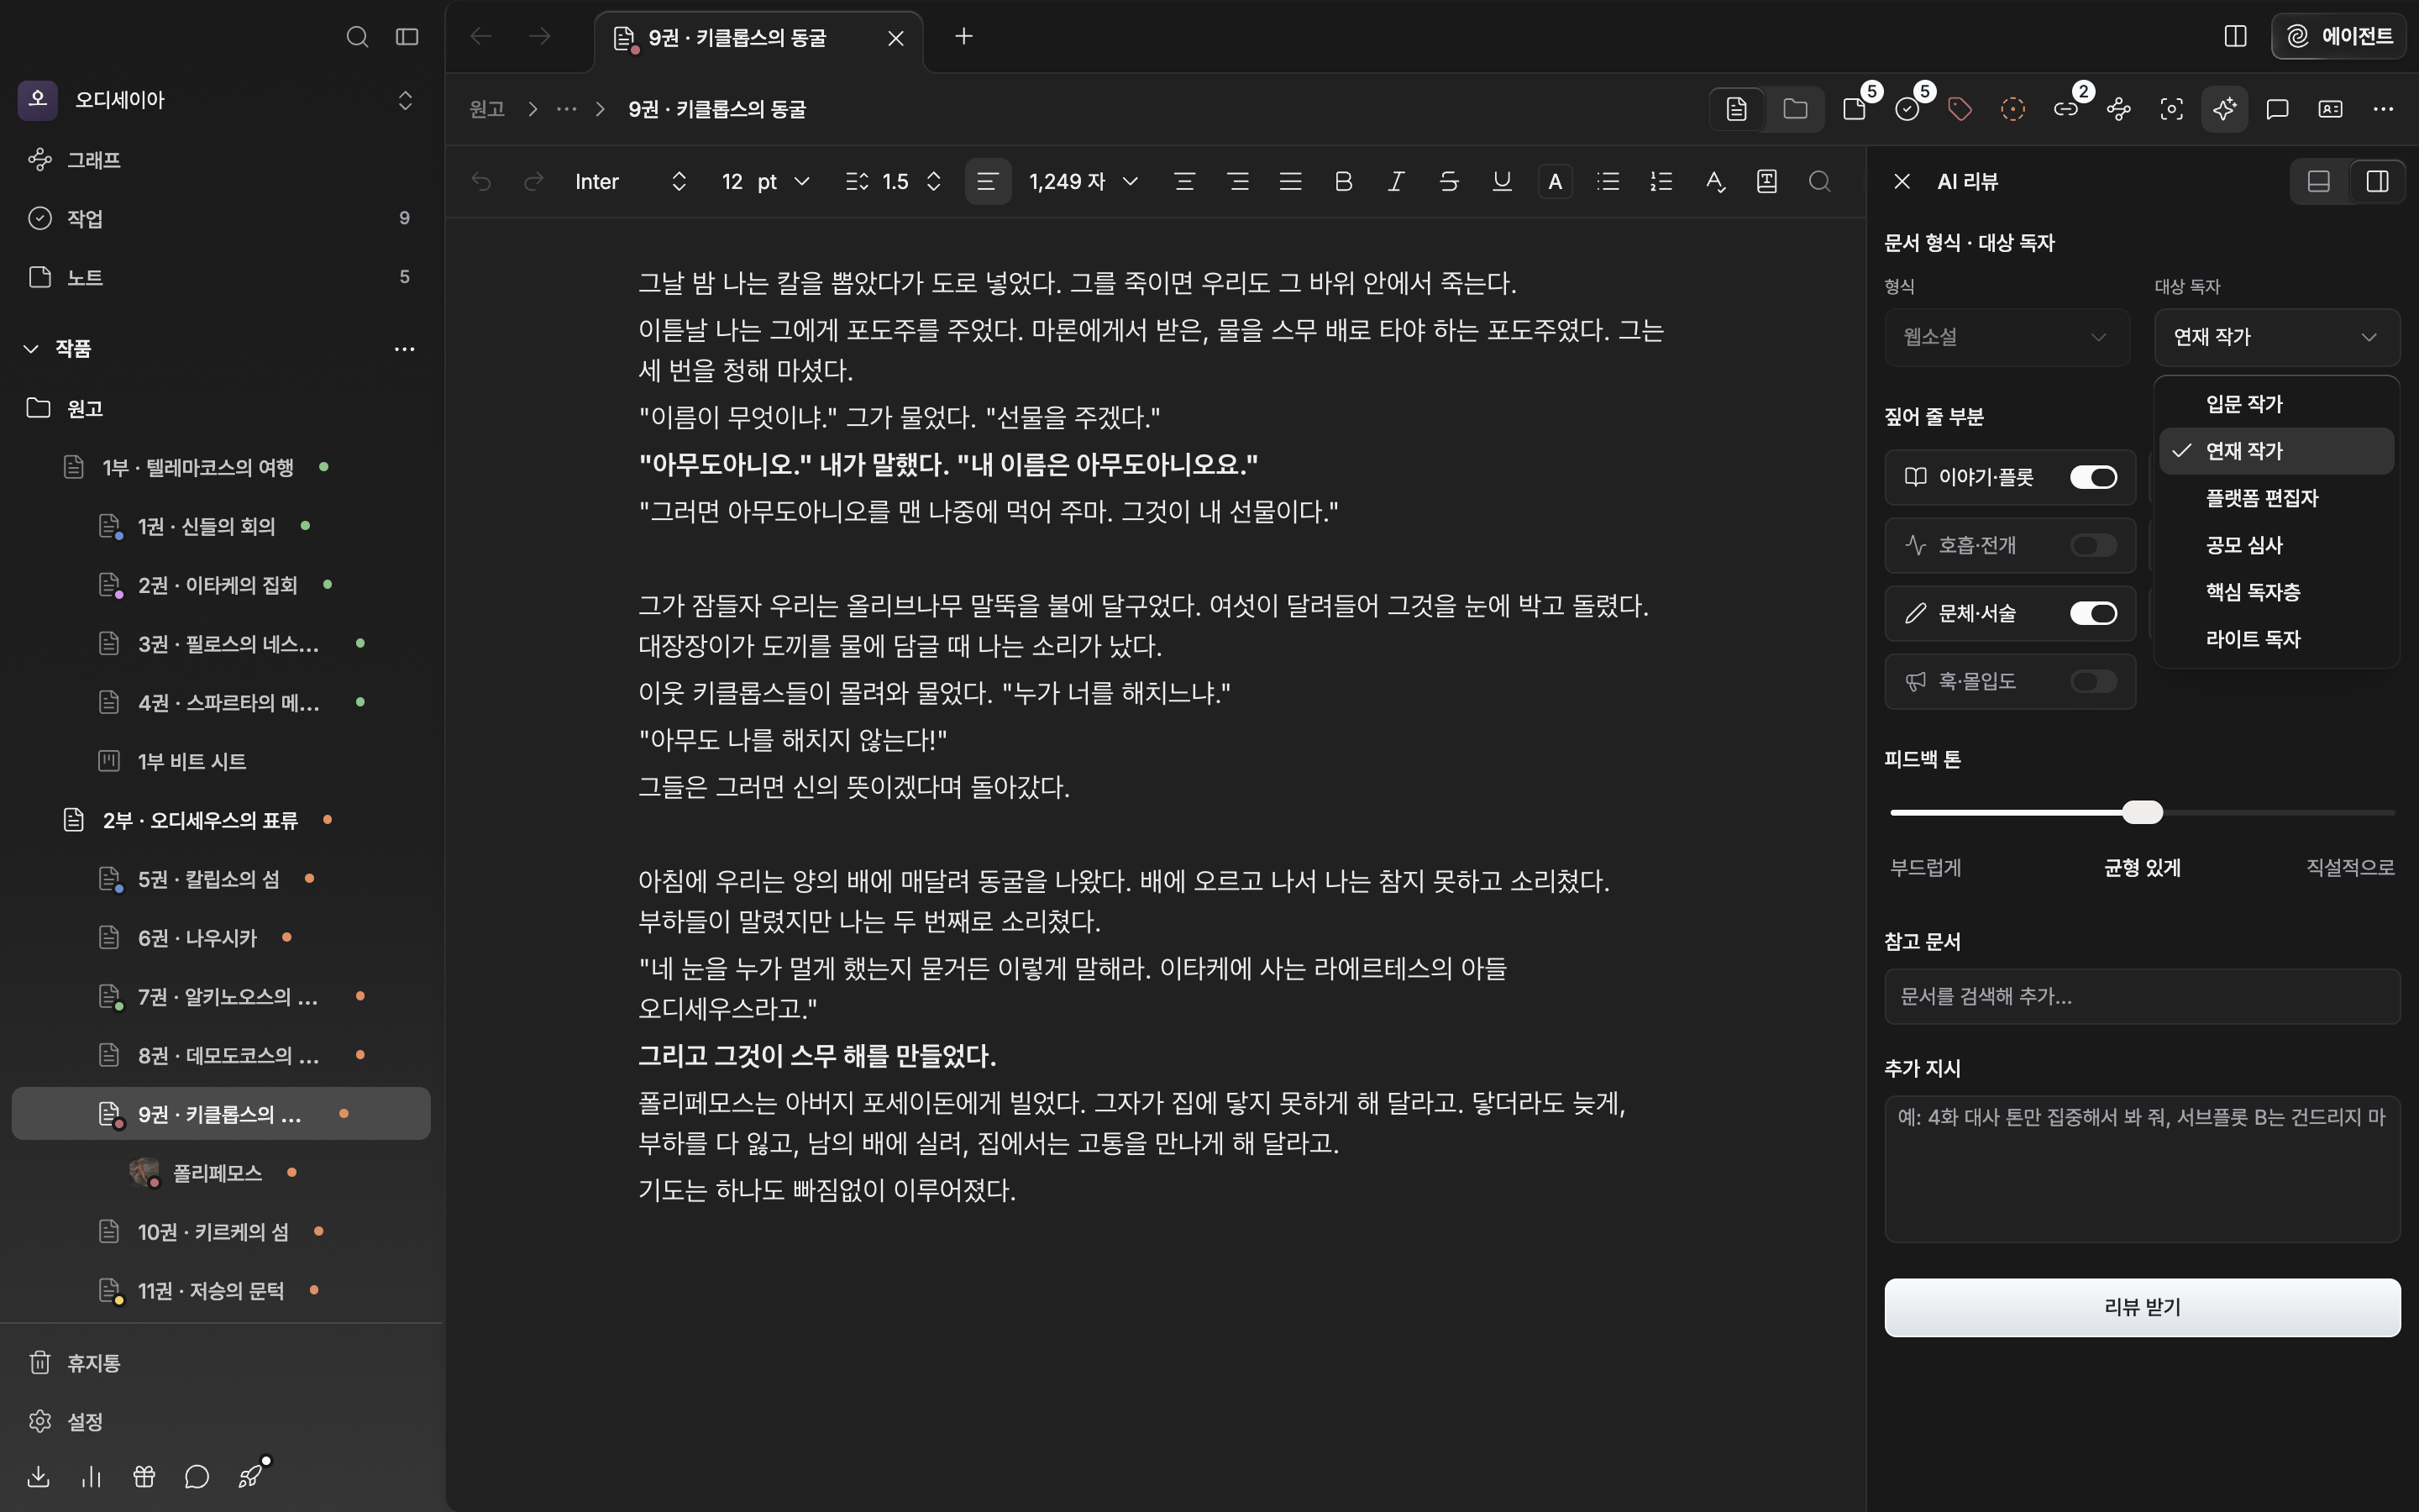Open the gift icon in bottom bar
The image size is (2419, 1512).
[144, 1476]
